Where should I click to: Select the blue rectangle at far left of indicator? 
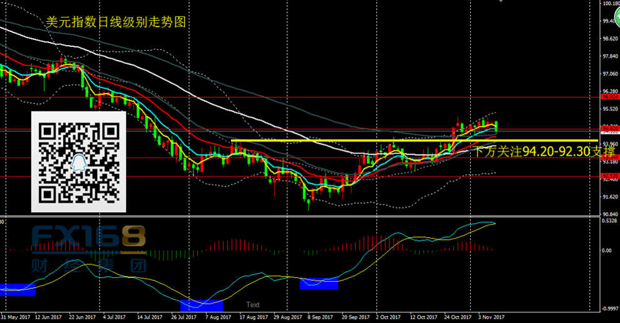pyautogui.click(x=18, y=289)
